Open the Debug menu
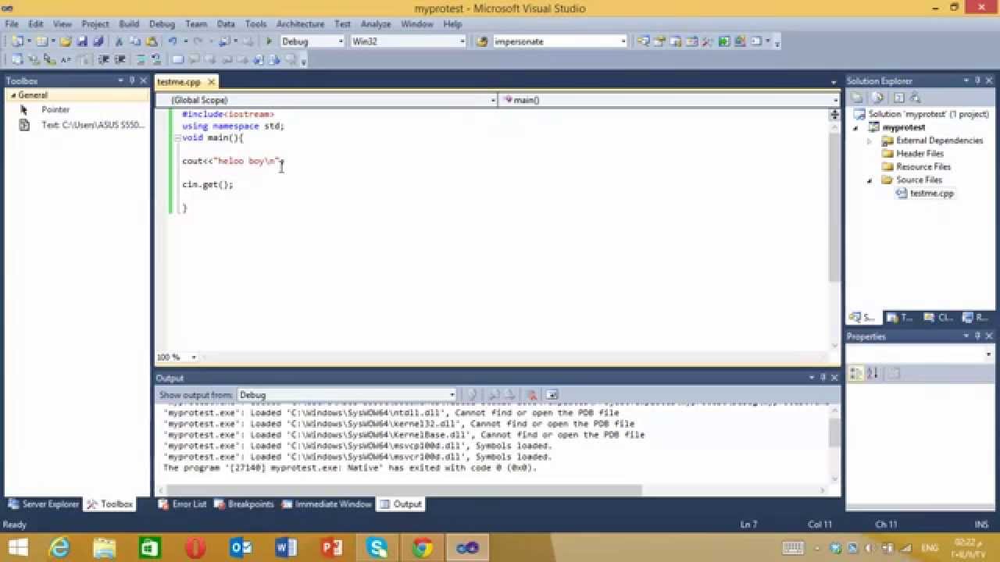Viewport: 1000px width, 562px height. (x=162, y=24)
